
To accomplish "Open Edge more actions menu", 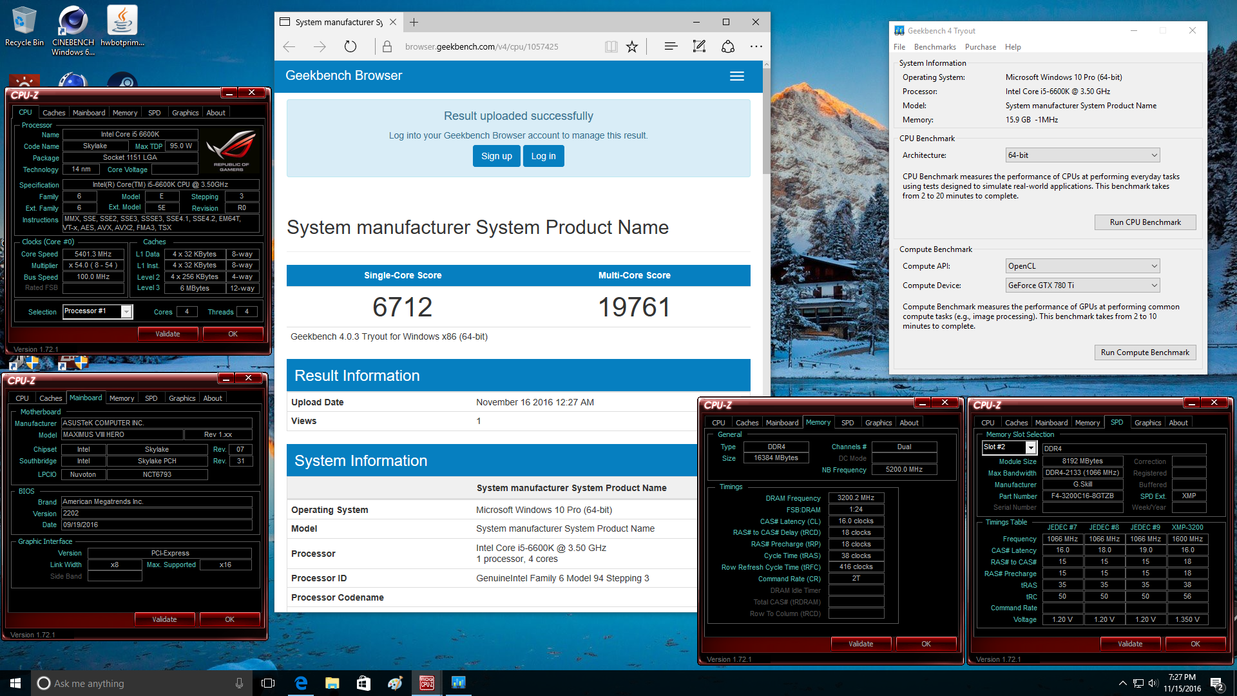I will [756, 46].
